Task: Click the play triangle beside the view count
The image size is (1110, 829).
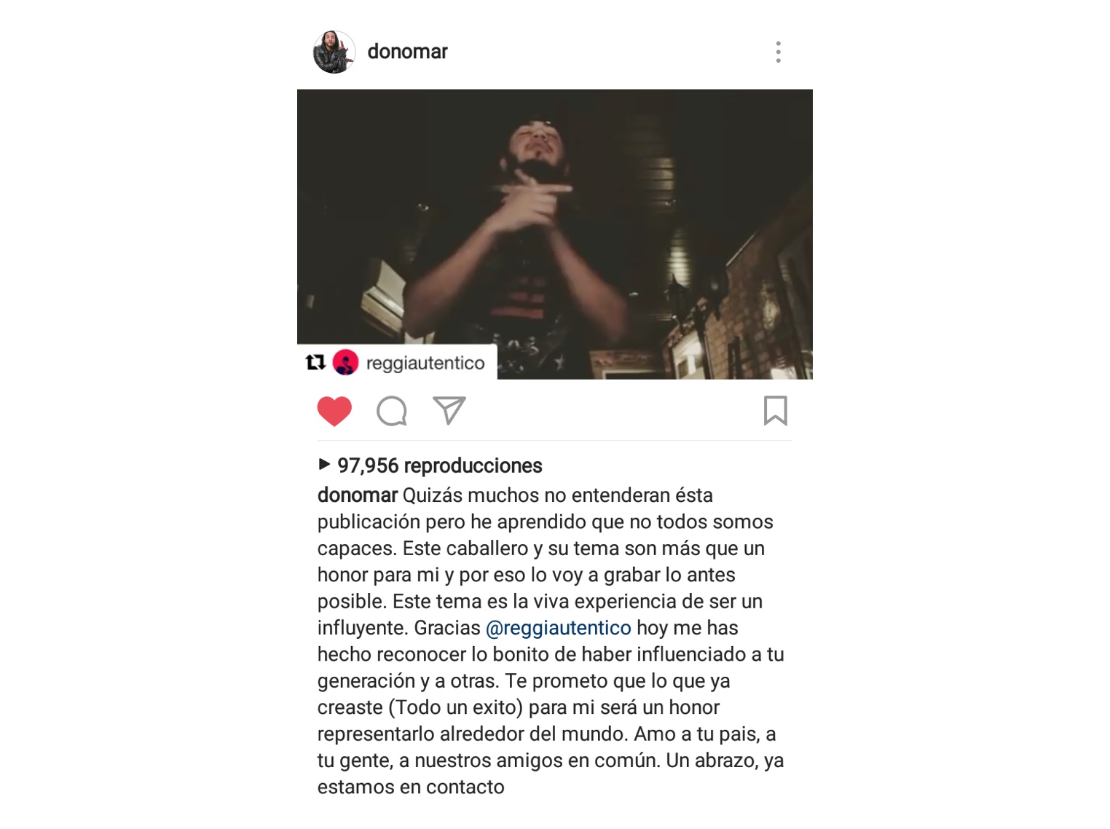Action: [x=325, y=464]
